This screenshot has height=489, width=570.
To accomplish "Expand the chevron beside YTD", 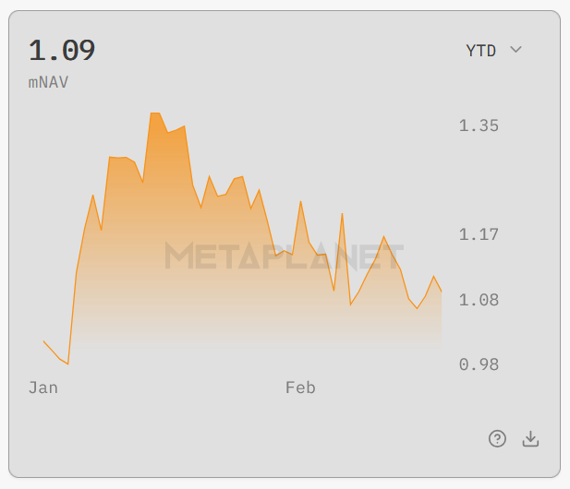I will pyautogui.click(x=516, y=50).
